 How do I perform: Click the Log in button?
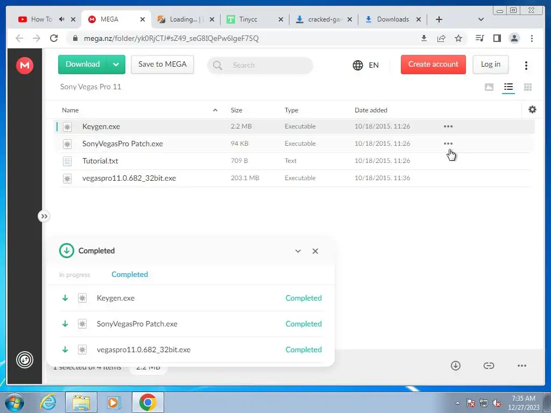click(x=491, y=65)
